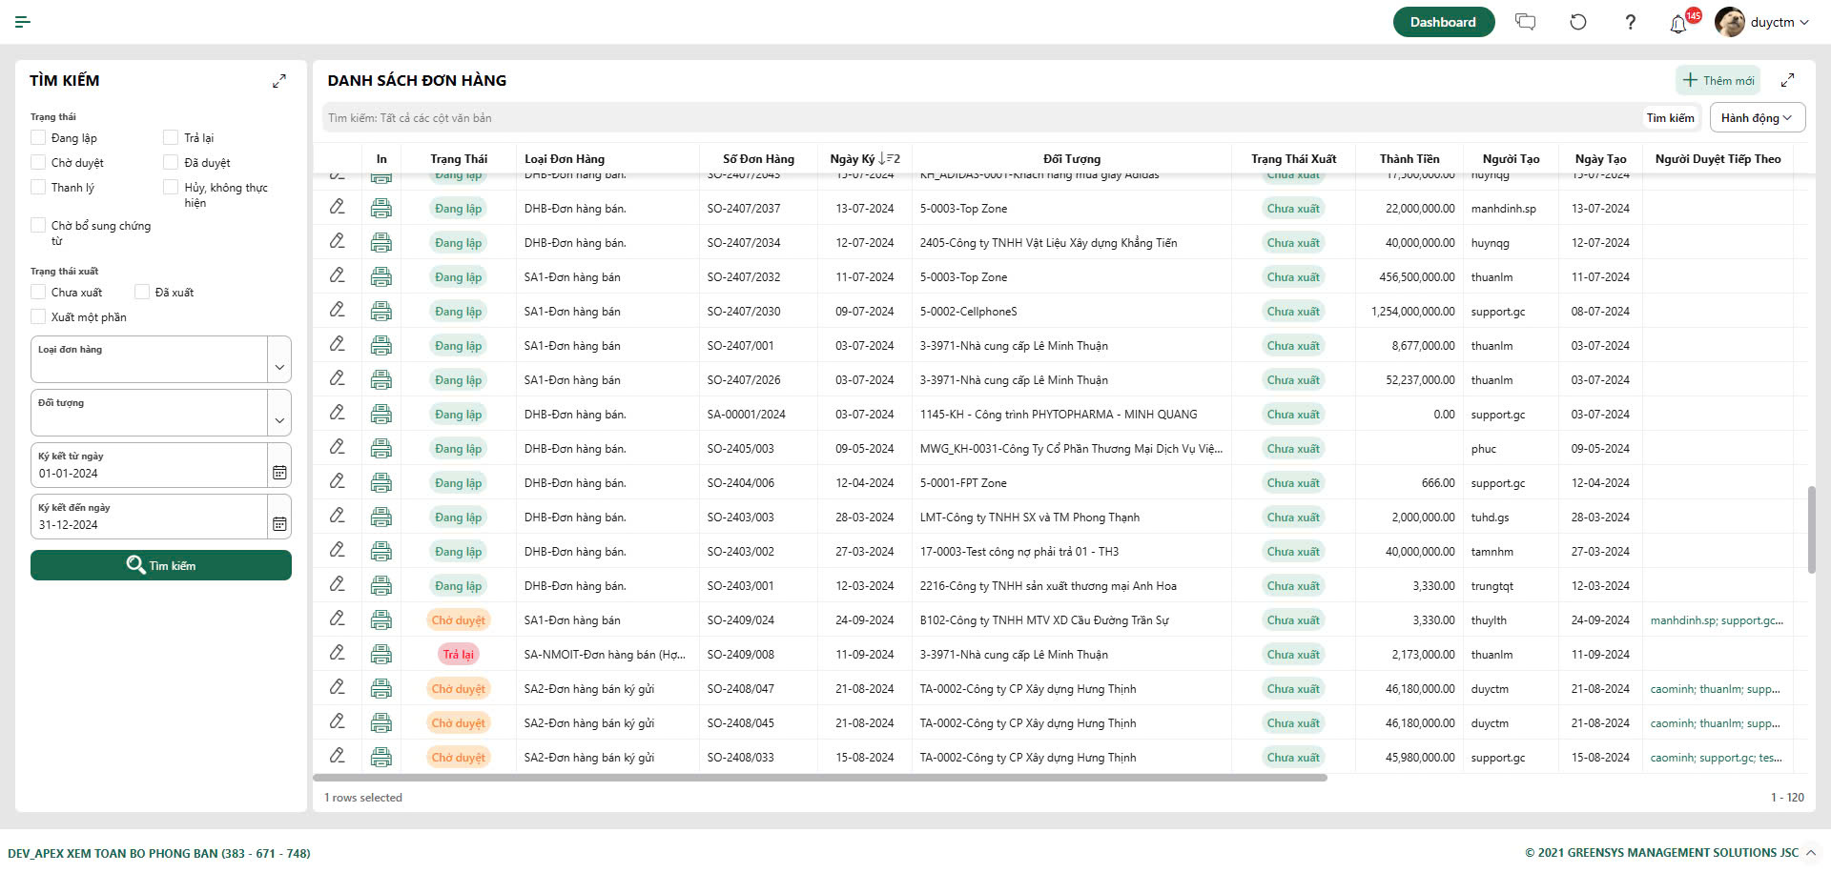1831x873 pixels.
Task: Click the Dashboard button
Action: (x=1443, y=22)
